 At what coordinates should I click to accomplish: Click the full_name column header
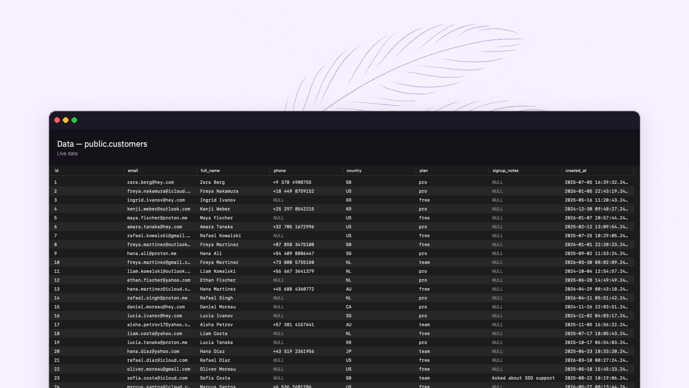(x=233, y=171)
